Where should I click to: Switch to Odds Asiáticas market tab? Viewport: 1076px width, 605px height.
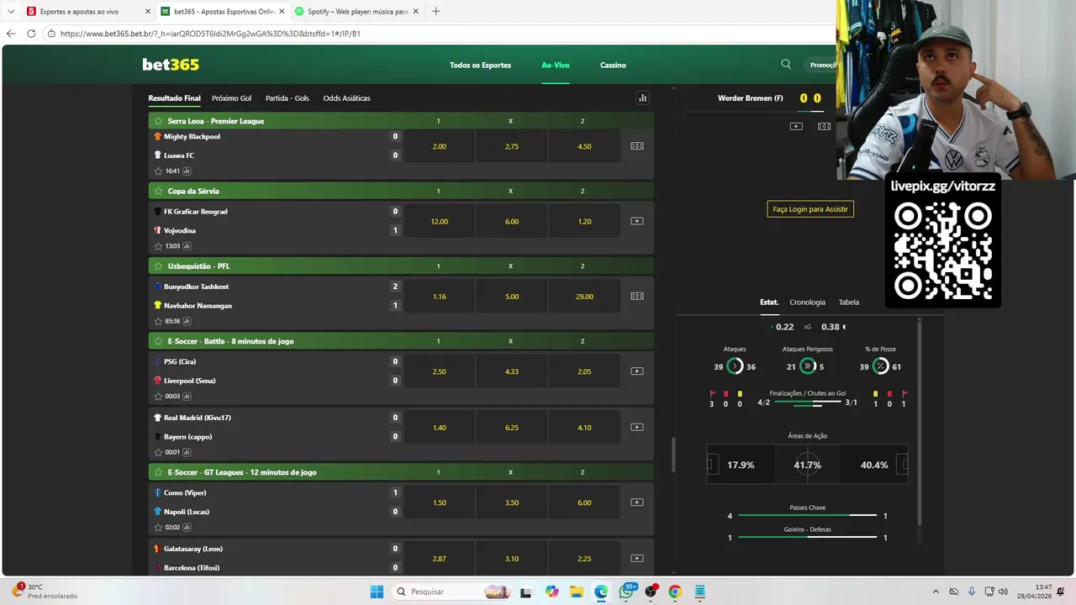[x=346, y=98]
